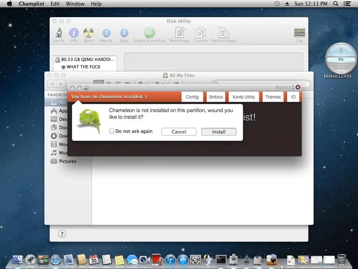
Task: Open the Window menu
Action: [x=75, y=4]
